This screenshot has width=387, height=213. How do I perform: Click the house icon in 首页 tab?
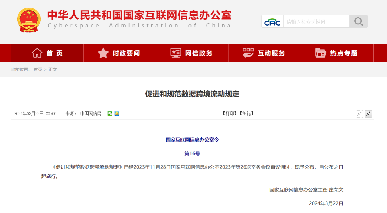click(x=37, y=53)
